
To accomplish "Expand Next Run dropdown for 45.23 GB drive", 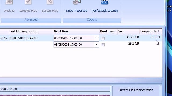I will (x=97, y=38).
